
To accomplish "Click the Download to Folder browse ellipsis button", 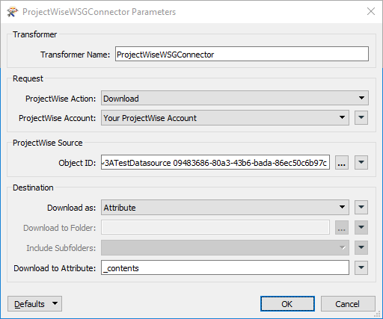I will point(342,227).
